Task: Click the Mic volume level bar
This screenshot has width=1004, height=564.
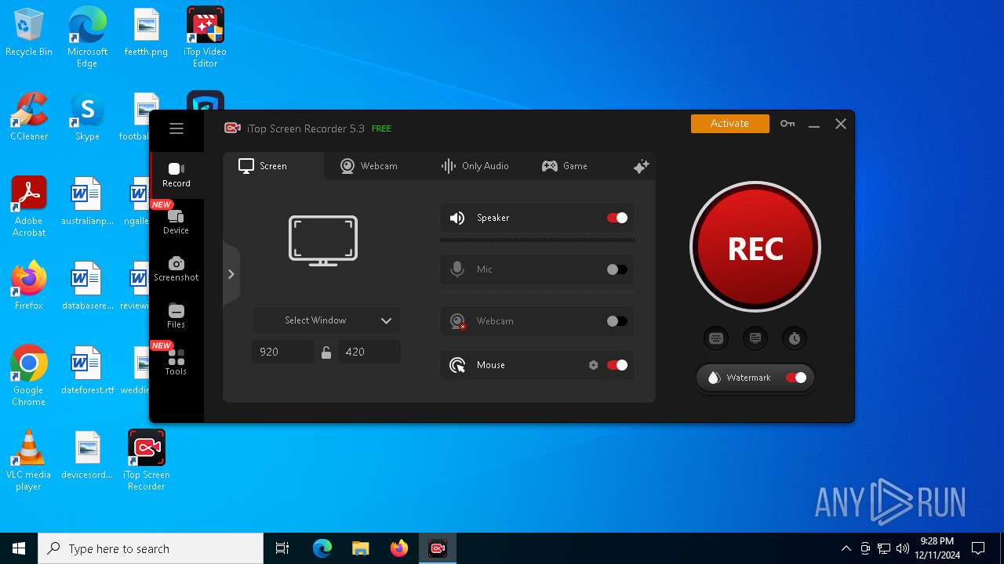Action: tap(537, 292)
